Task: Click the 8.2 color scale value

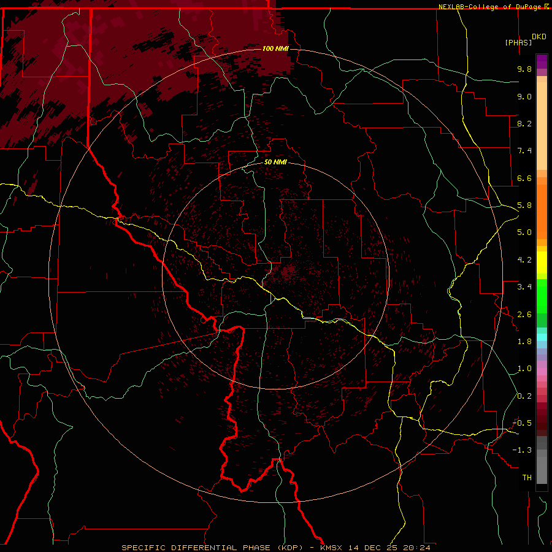Action: point(524,123)
